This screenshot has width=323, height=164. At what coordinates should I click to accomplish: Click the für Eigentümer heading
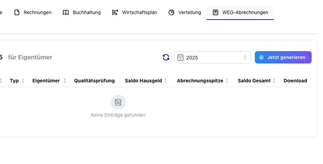[x=30, y=57]
